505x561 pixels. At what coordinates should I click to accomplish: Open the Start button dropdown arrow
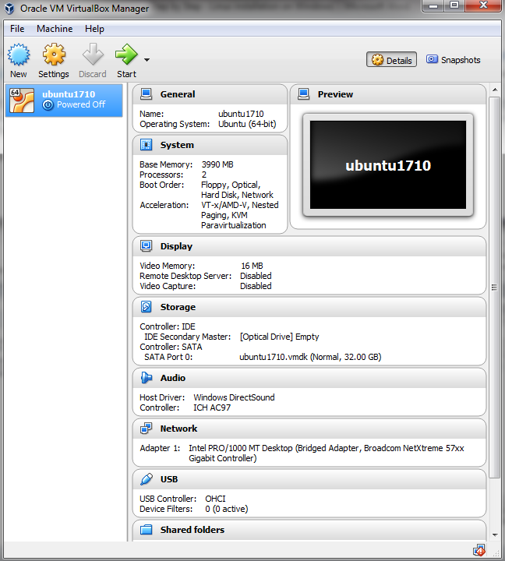point(147,60)
